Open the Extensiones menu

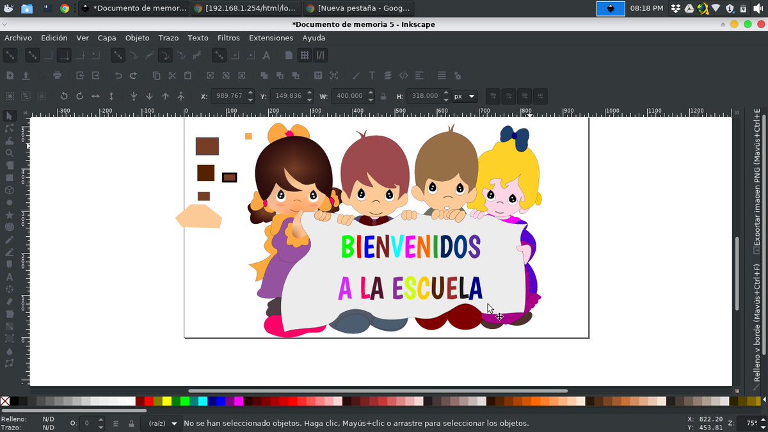click(271, 38)
